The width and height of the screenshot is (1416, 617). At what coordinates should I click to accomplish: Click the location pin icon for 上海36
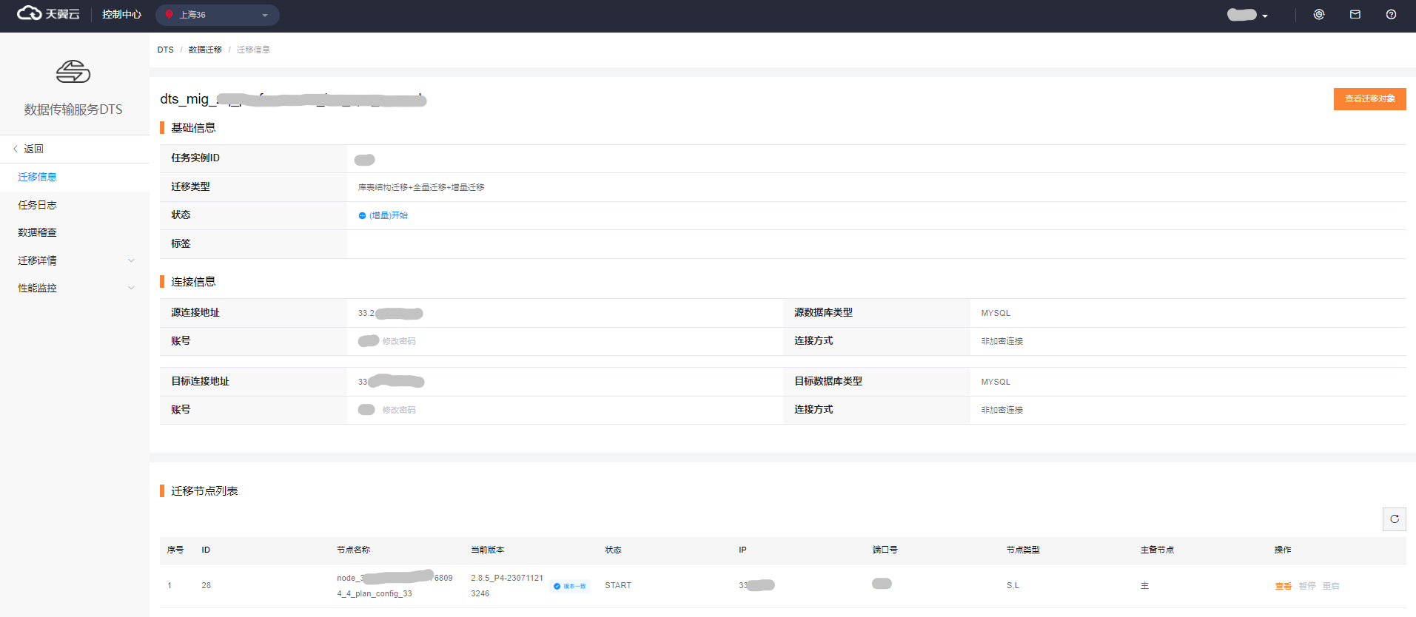[x=169, y=15]
